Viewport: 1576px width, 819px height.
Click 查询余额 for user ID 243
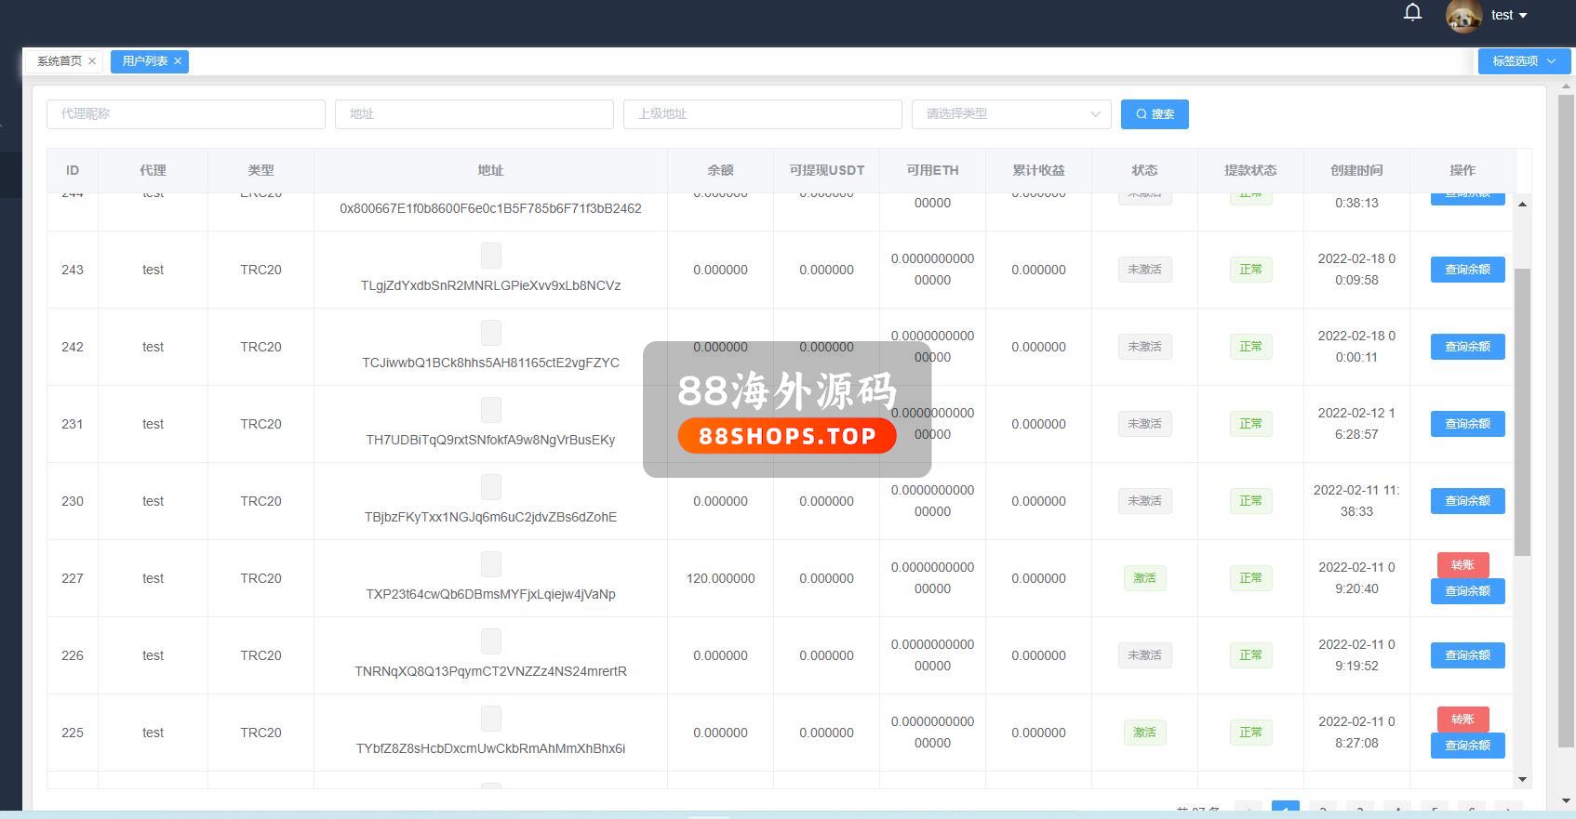(x=1467, y=270)
